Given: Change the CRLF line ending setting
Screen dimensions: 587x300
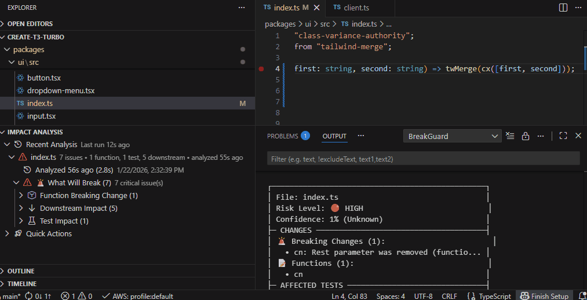Looking at the screenshot, I should click(x=449, y=297).
